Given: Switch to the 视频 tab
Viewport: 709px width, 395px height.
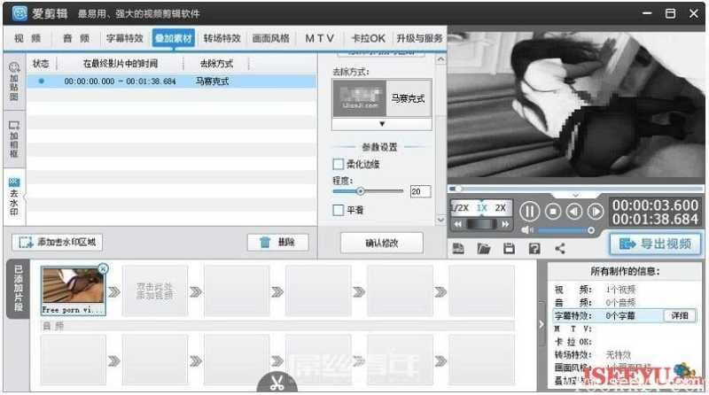Looking at the screenshot, I should tap(27, 38).
